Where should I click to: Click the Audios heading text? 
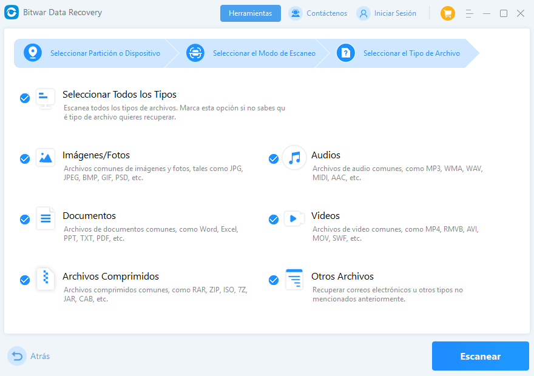[x=326, y=155]
